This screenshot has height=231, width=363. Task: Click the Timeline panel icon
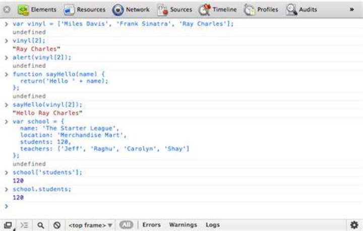pyautogui.click(x=205, y=10)
